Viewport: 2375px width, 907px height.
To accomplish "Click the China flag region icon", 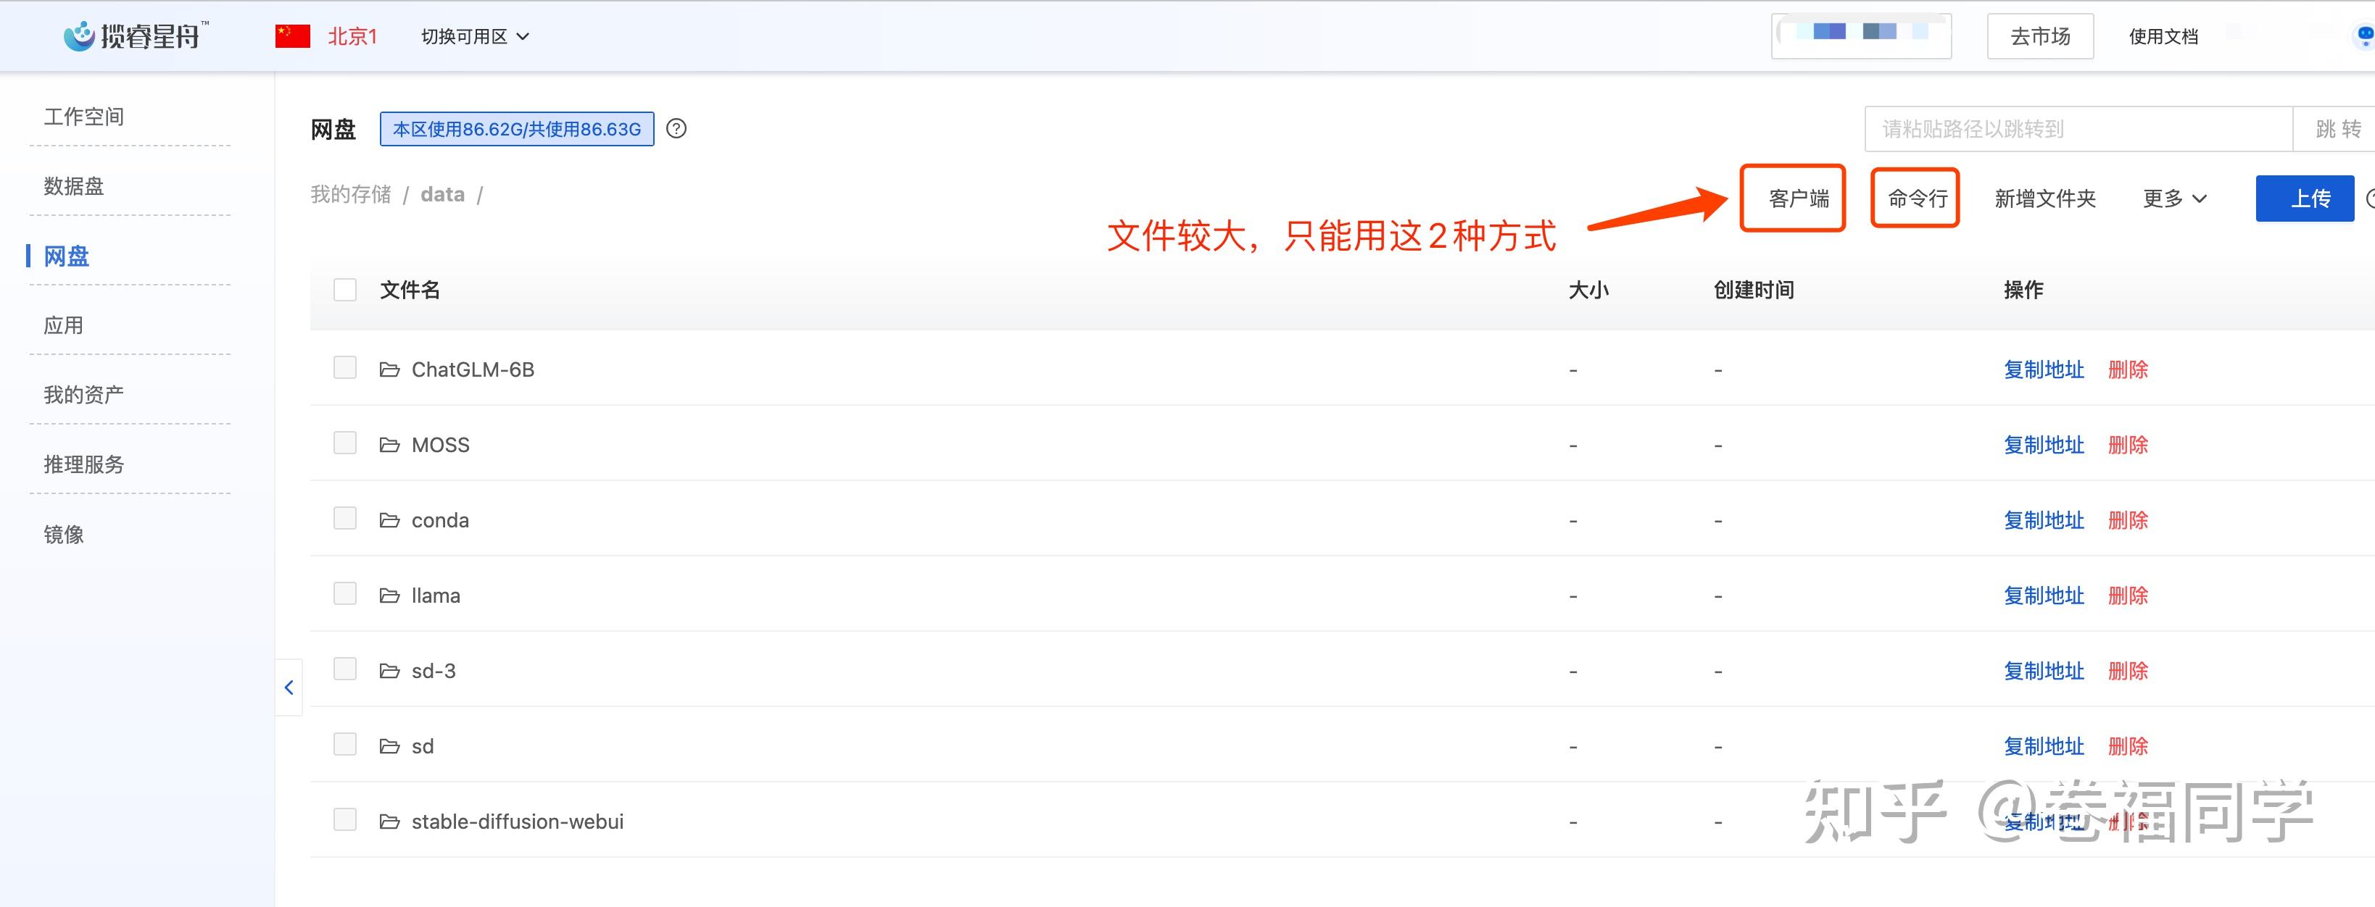I will click(292, 36).
